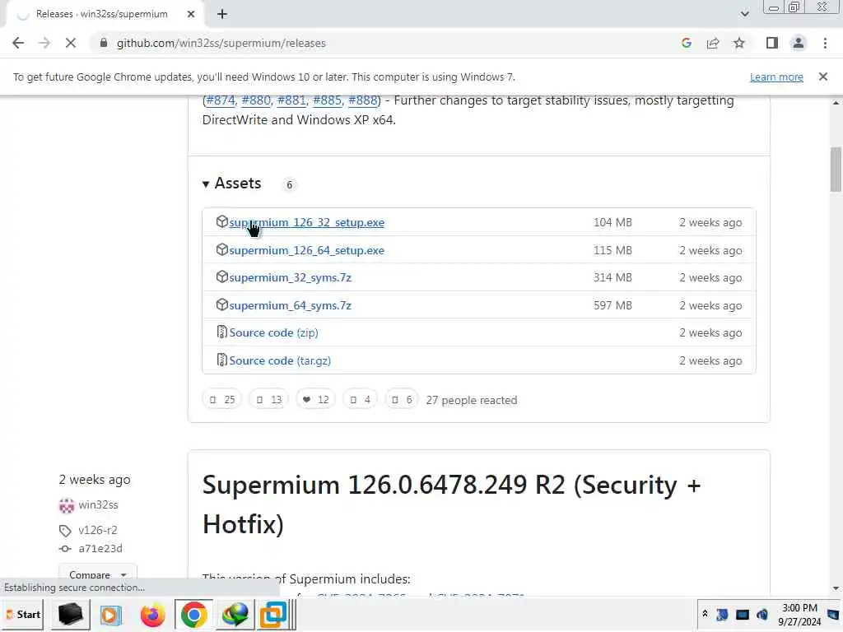Click archive icon beside Source code (tar.gz)
This screenshot has width=843, height=632.
coord(221,360)
